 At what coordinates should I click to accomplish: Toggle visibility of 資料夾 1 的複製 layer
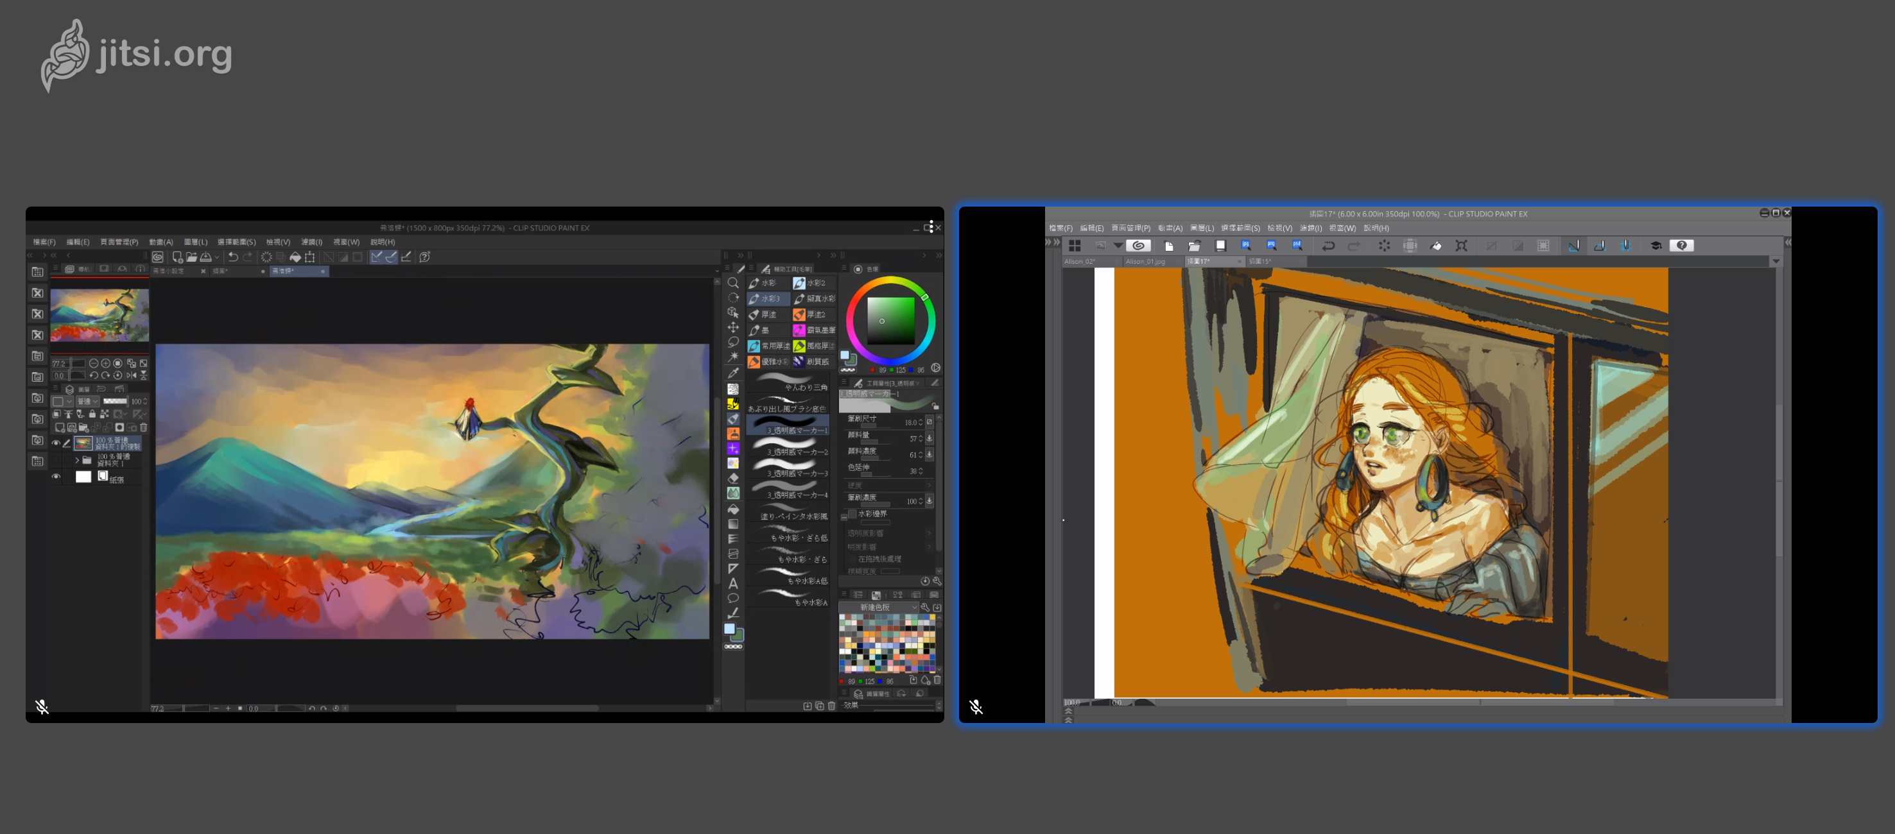point(56,443)
